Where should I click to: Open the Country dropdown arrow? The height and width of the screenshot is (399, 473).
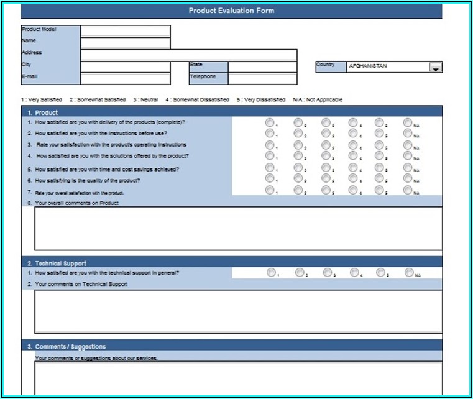pyautogui.click(x=436, y=67)
